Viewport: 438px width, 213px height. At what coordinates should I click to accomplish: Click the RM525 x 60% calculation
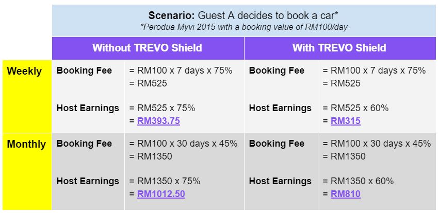point(355,108)
